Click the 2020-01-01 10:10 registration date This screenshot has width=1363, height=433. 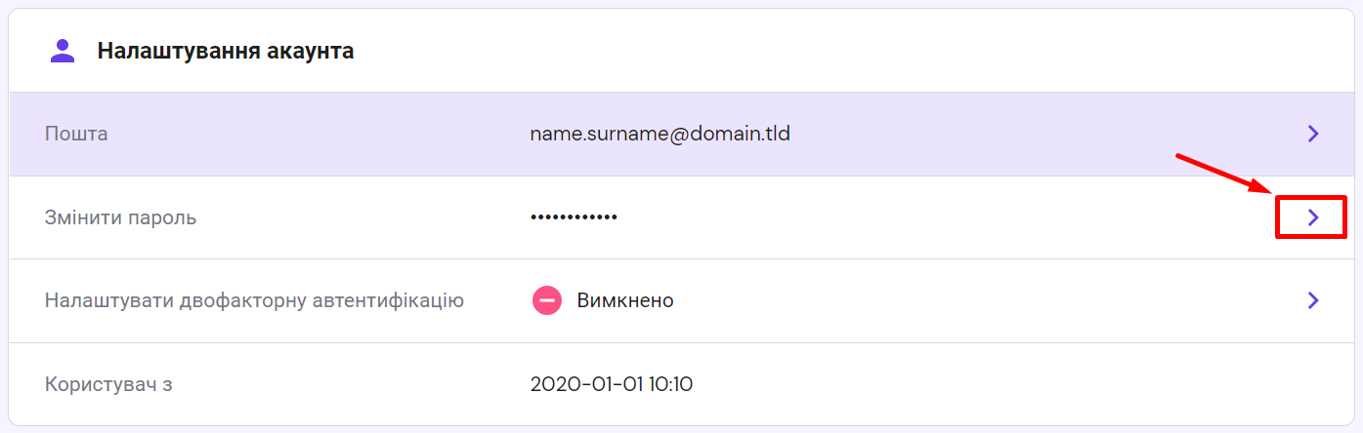612,384
